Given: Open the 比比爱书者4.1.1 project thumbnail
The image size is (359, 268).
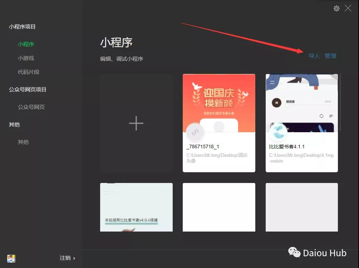Looking at the screenshot, I should (302, 103).
